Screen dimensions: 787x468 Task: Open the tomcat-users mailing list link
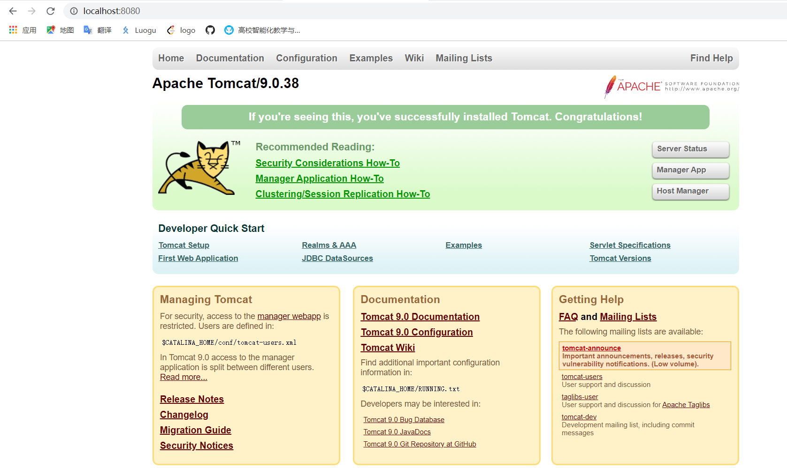click(582, 377)
